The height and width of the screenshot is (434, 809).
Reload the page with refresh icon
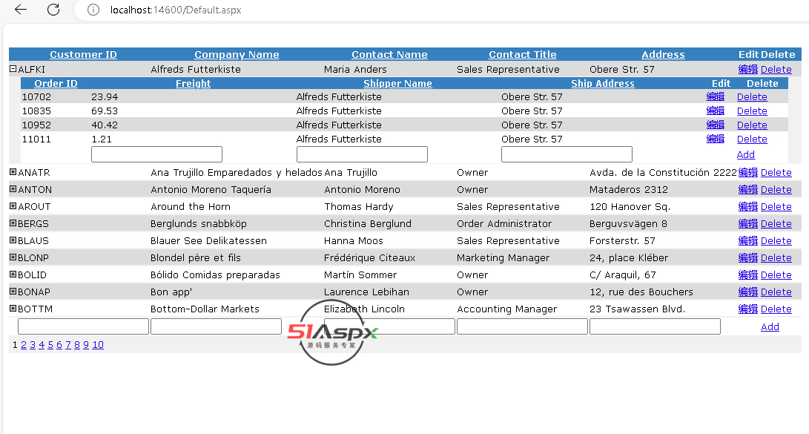pyautogui.click(x=53, y=10)
